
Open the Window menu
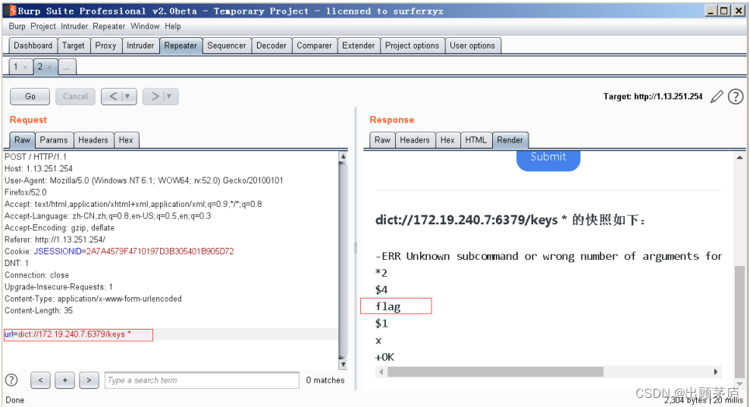[x=145, y=27]
